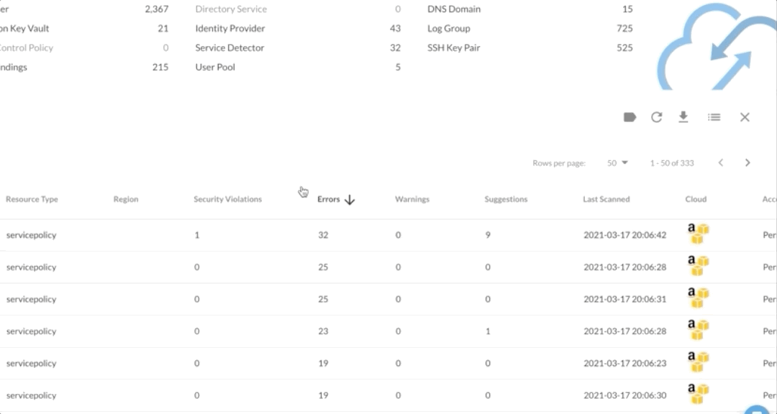Go to next page of results
777x414 pixels.
pos(748,163)
